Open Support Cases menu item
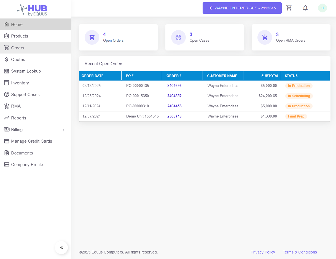This screenshot has width=336, height=259. [36, 95]
